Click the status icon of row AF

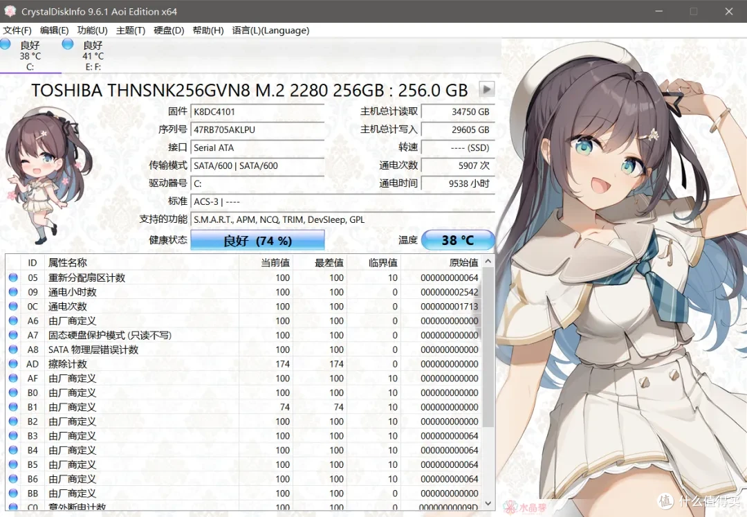[13, 378]
